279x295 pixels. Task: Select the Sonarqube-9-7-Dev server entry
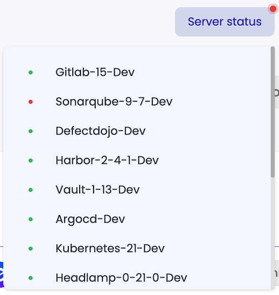(x=114, y=102)
